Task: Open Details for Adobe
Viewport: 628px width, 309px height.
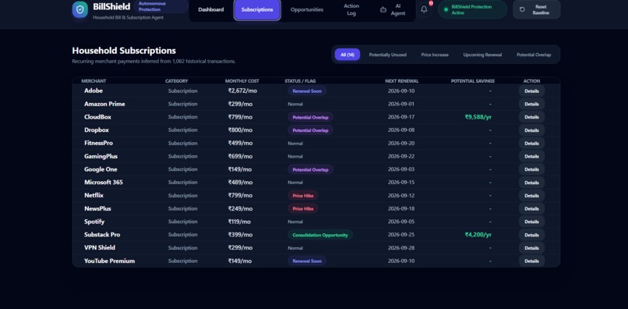Action: pyautogui.click(x=531, y=91)
